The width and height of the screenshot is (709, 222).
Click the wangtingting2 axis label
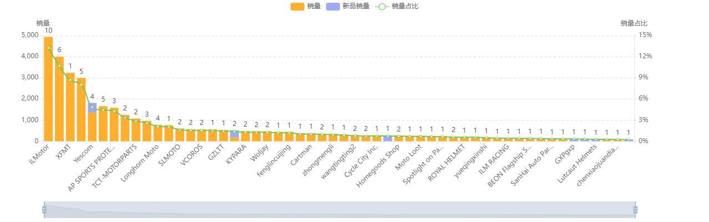point(338,162)
